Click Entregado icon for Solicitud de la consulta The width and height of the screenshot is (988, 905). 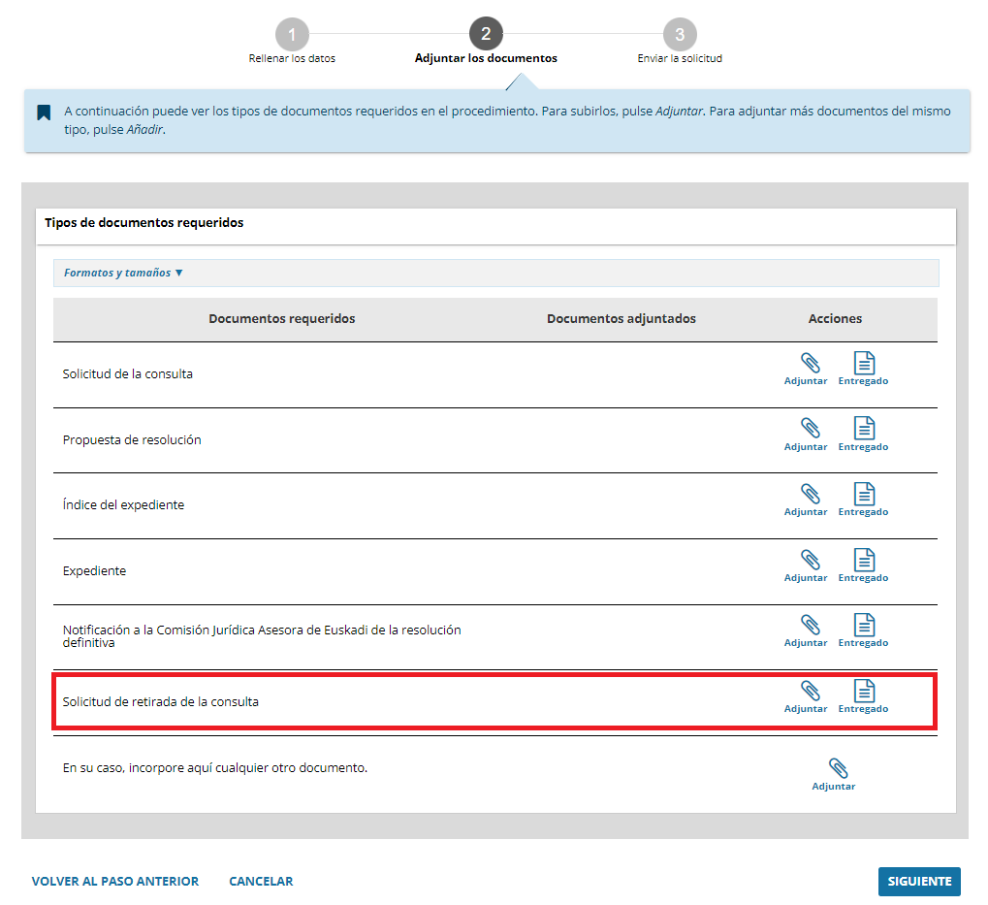[863, 369]
